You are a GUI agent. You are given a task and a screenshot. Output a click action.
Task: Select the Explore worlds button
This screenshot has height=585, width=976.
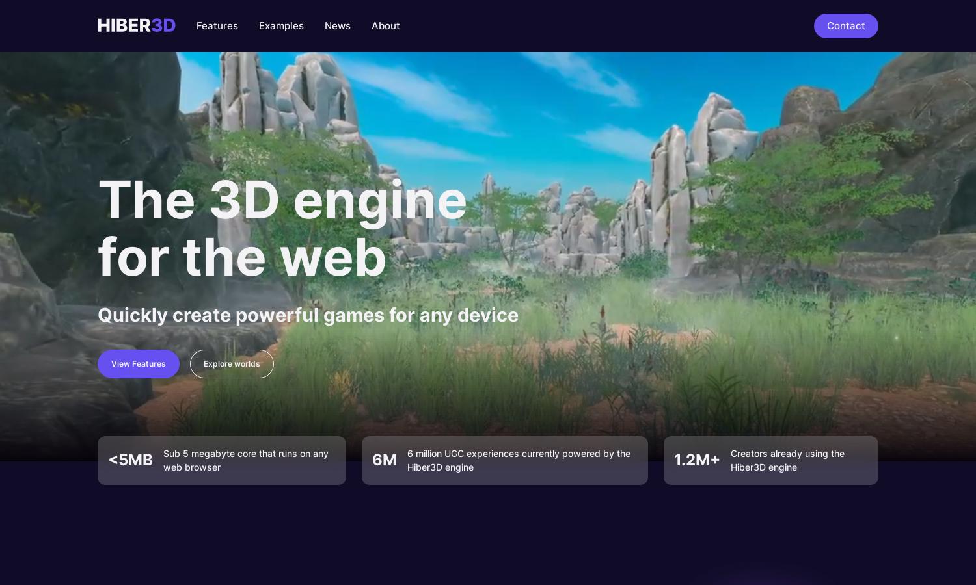pos(232,364)
